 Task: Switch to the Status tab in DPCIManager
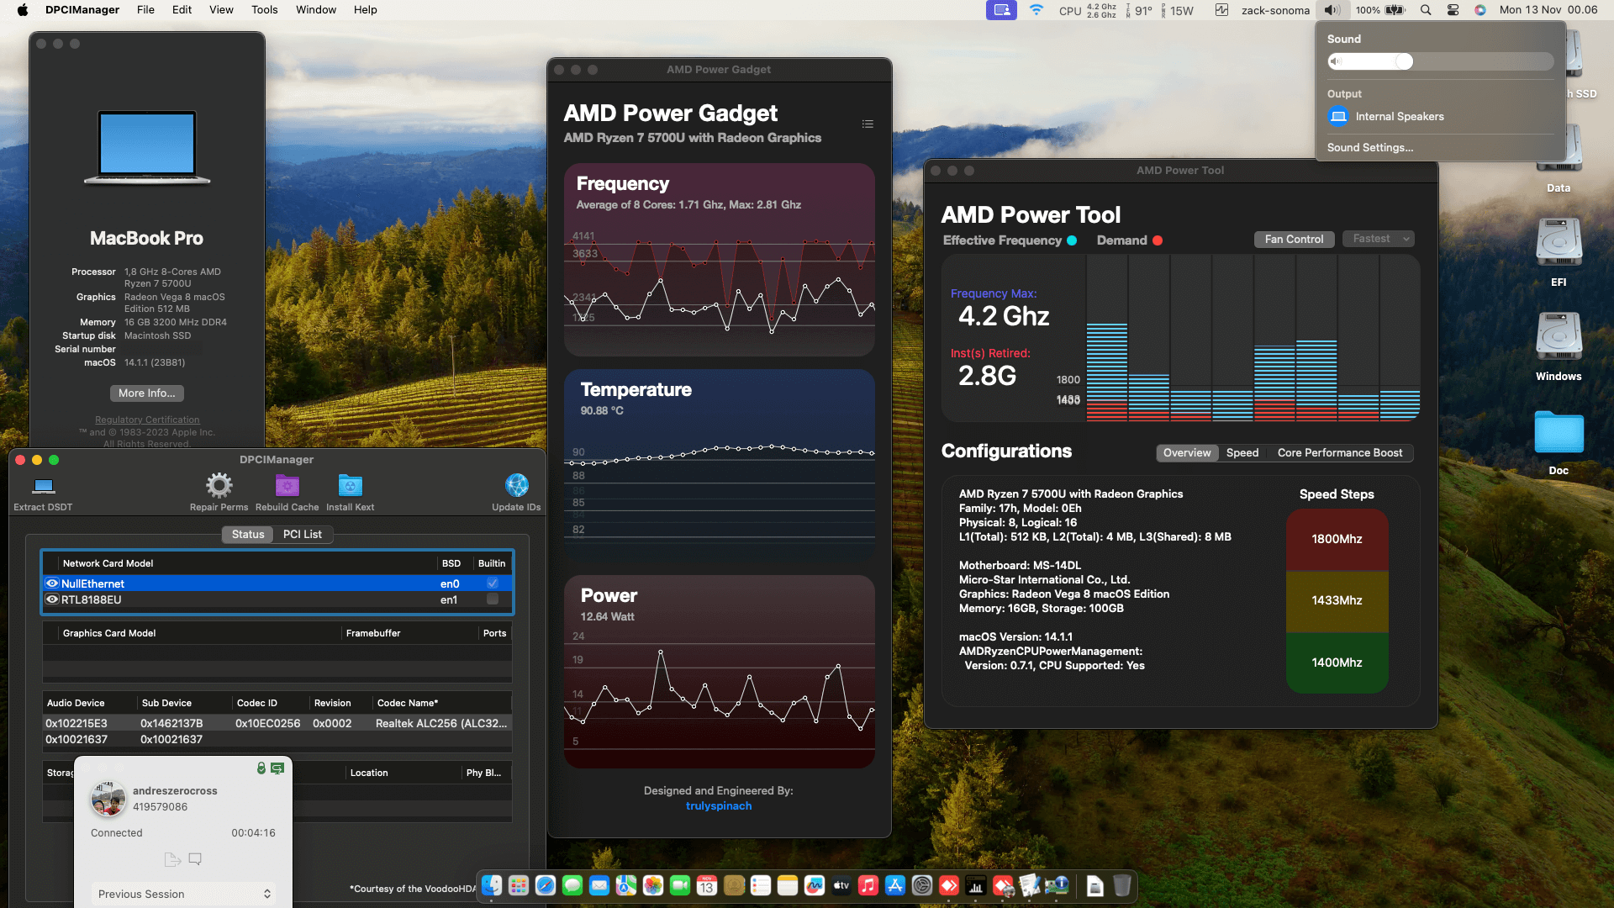[x=248, y=534]
